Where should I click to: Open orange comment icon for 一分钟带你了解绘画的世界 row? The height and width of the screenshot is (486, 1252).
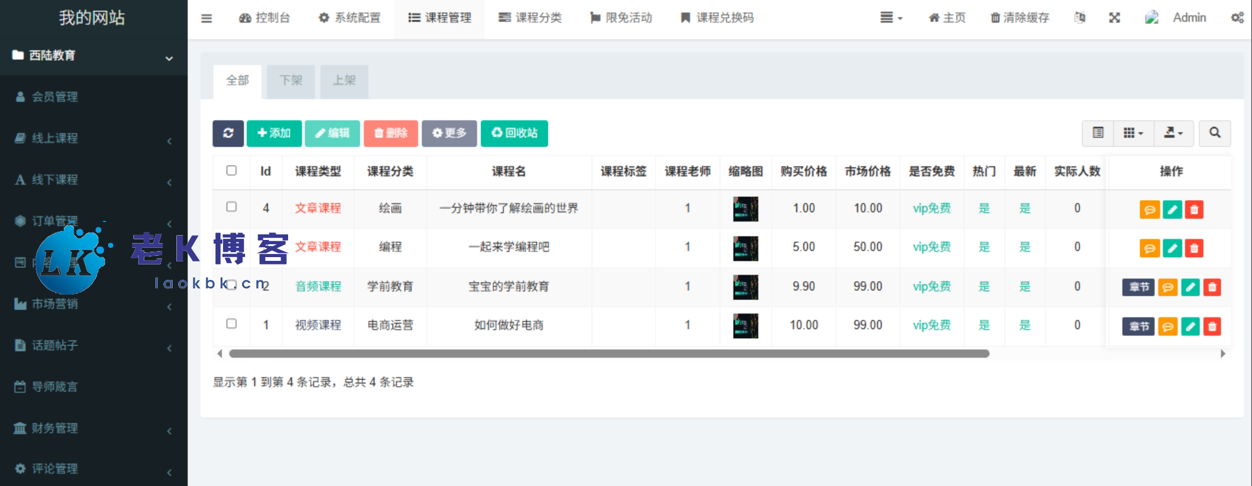(x=1149, y=210)
